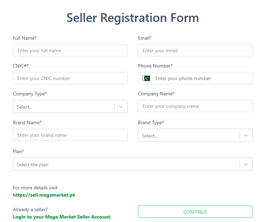Focus the Full Name input field
Viewport: 263px width, 222px height.
70,50
